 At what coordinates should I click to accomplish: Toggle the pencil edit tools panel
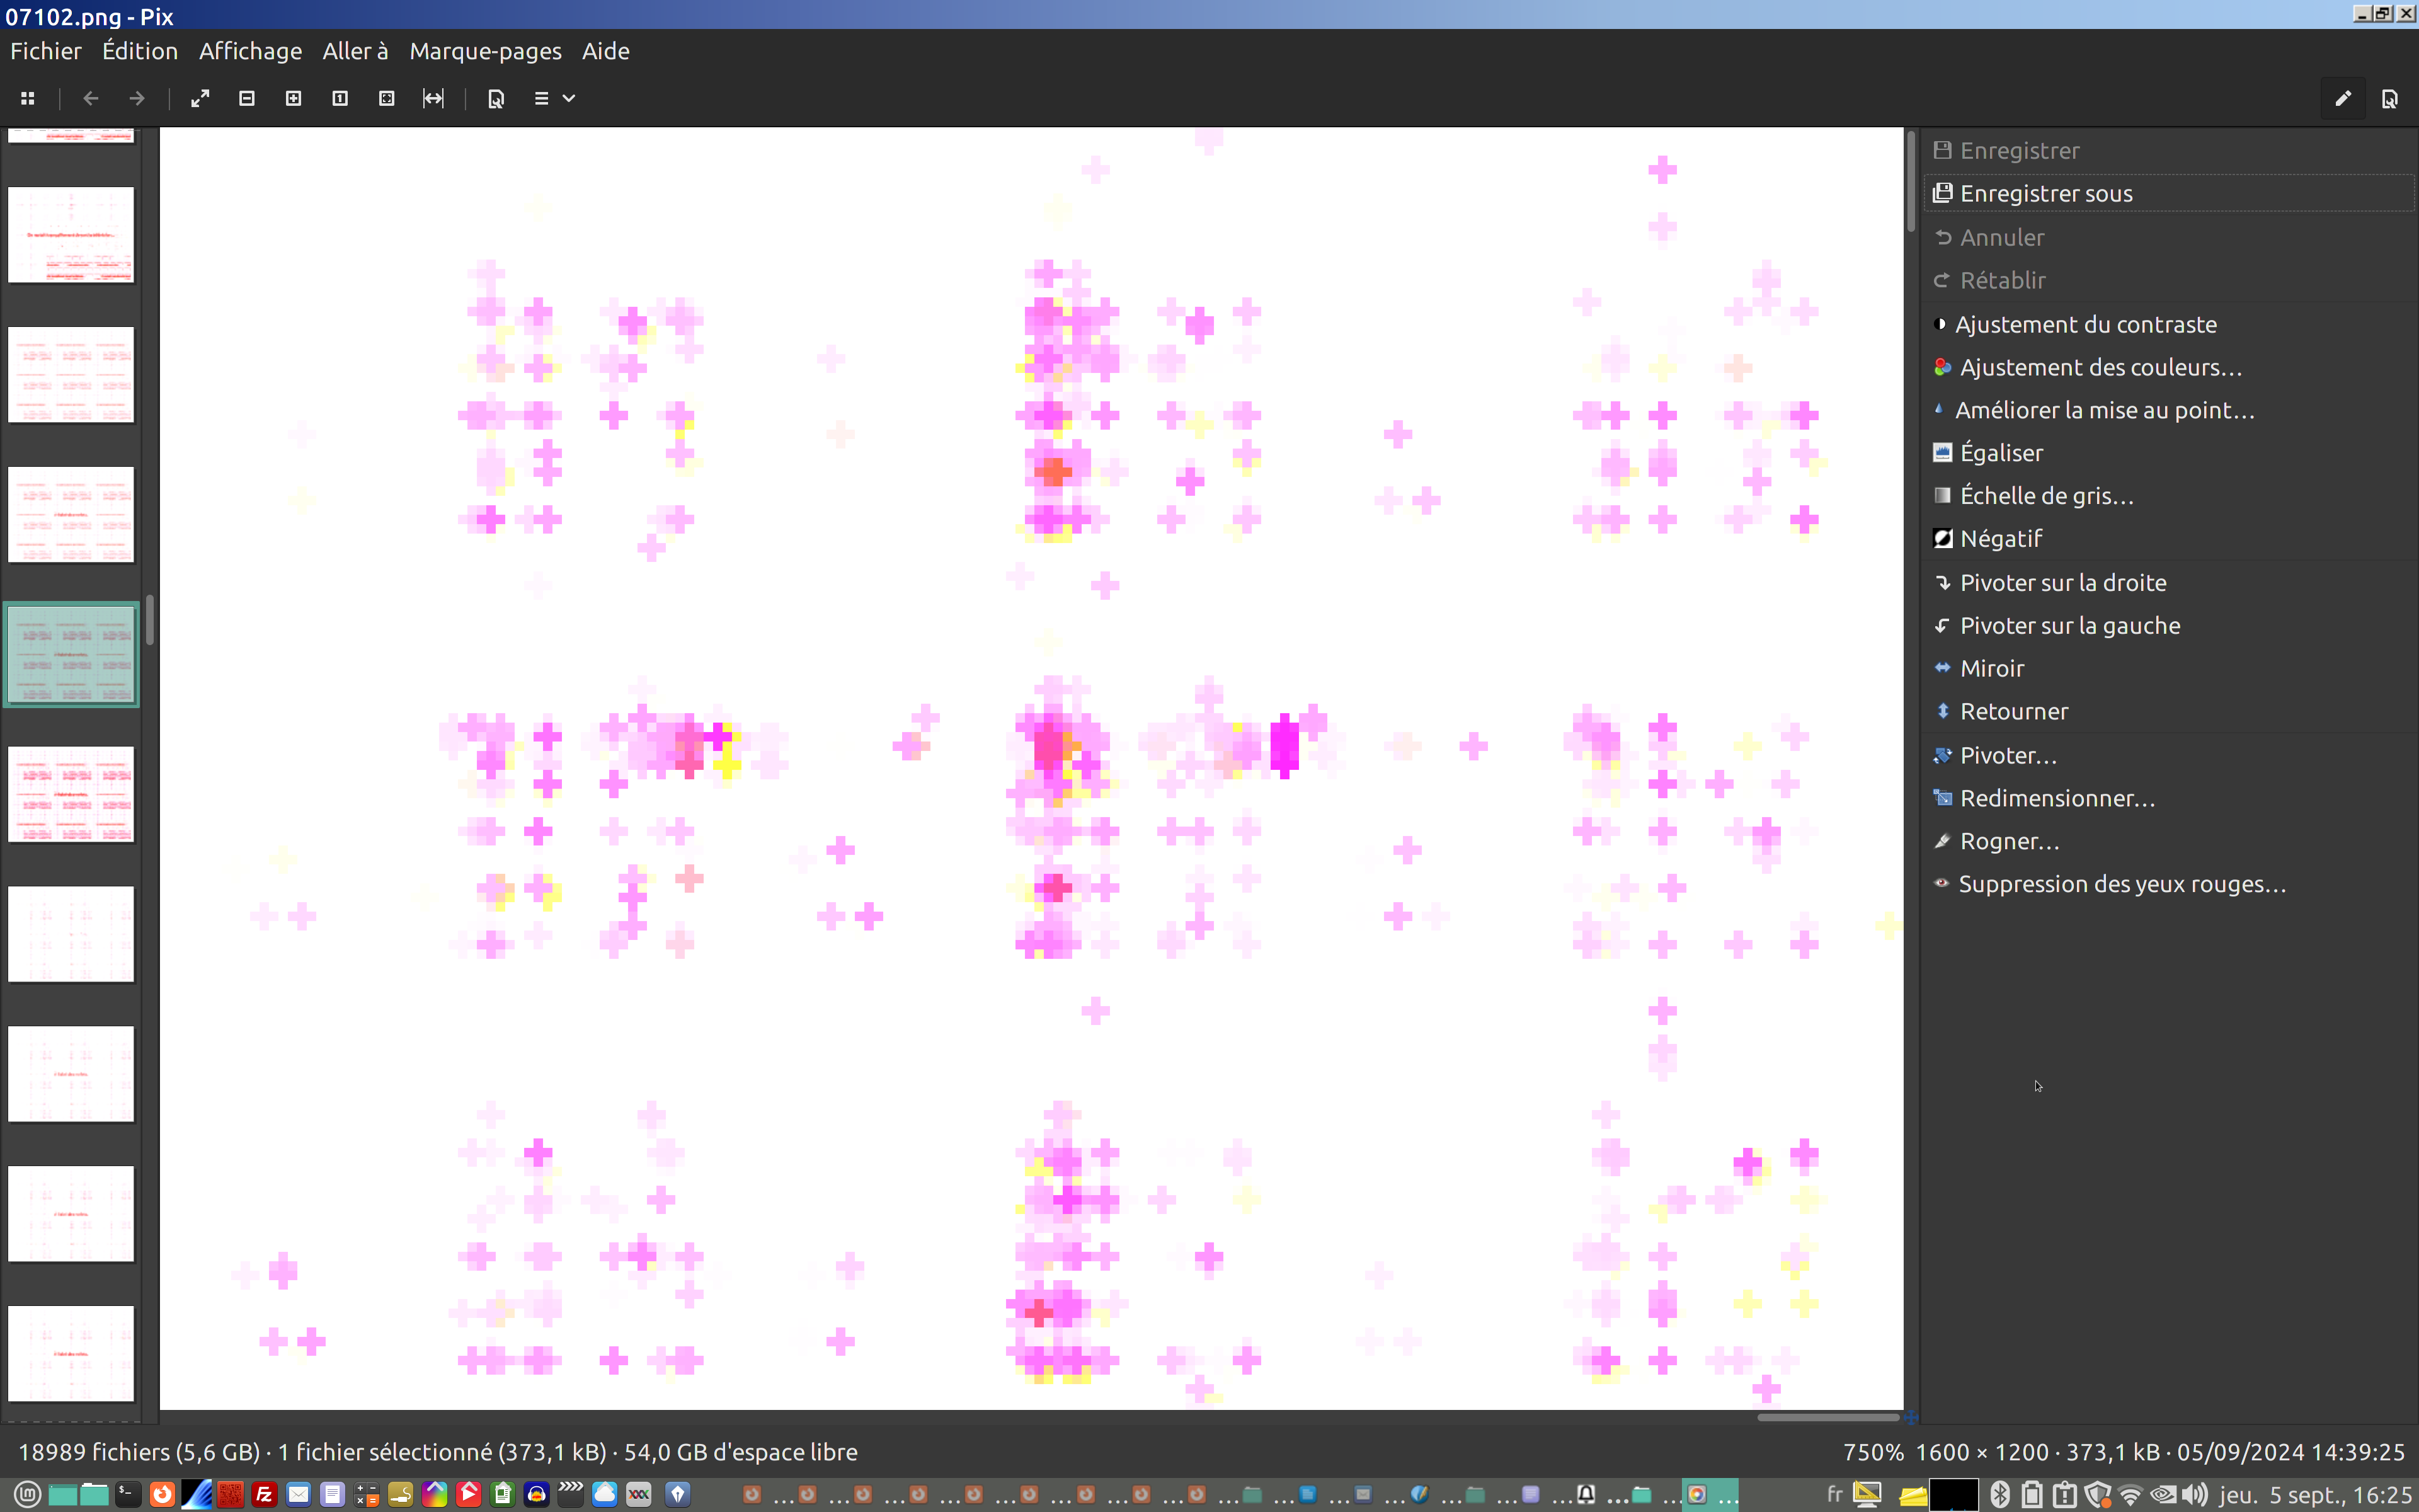(2342, 98)
